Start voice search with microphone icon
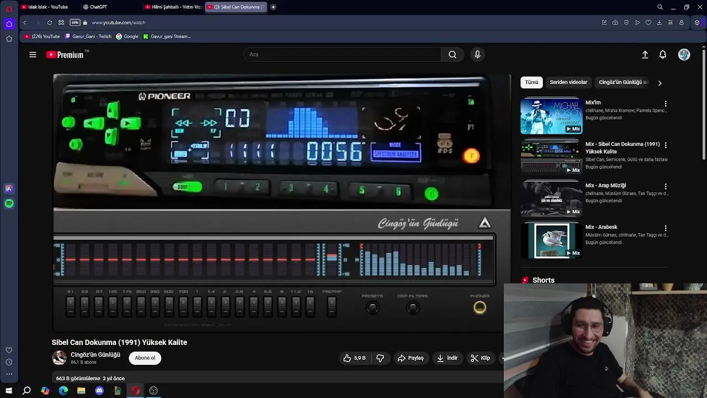 pyautogui.click(x=478, y=54)
